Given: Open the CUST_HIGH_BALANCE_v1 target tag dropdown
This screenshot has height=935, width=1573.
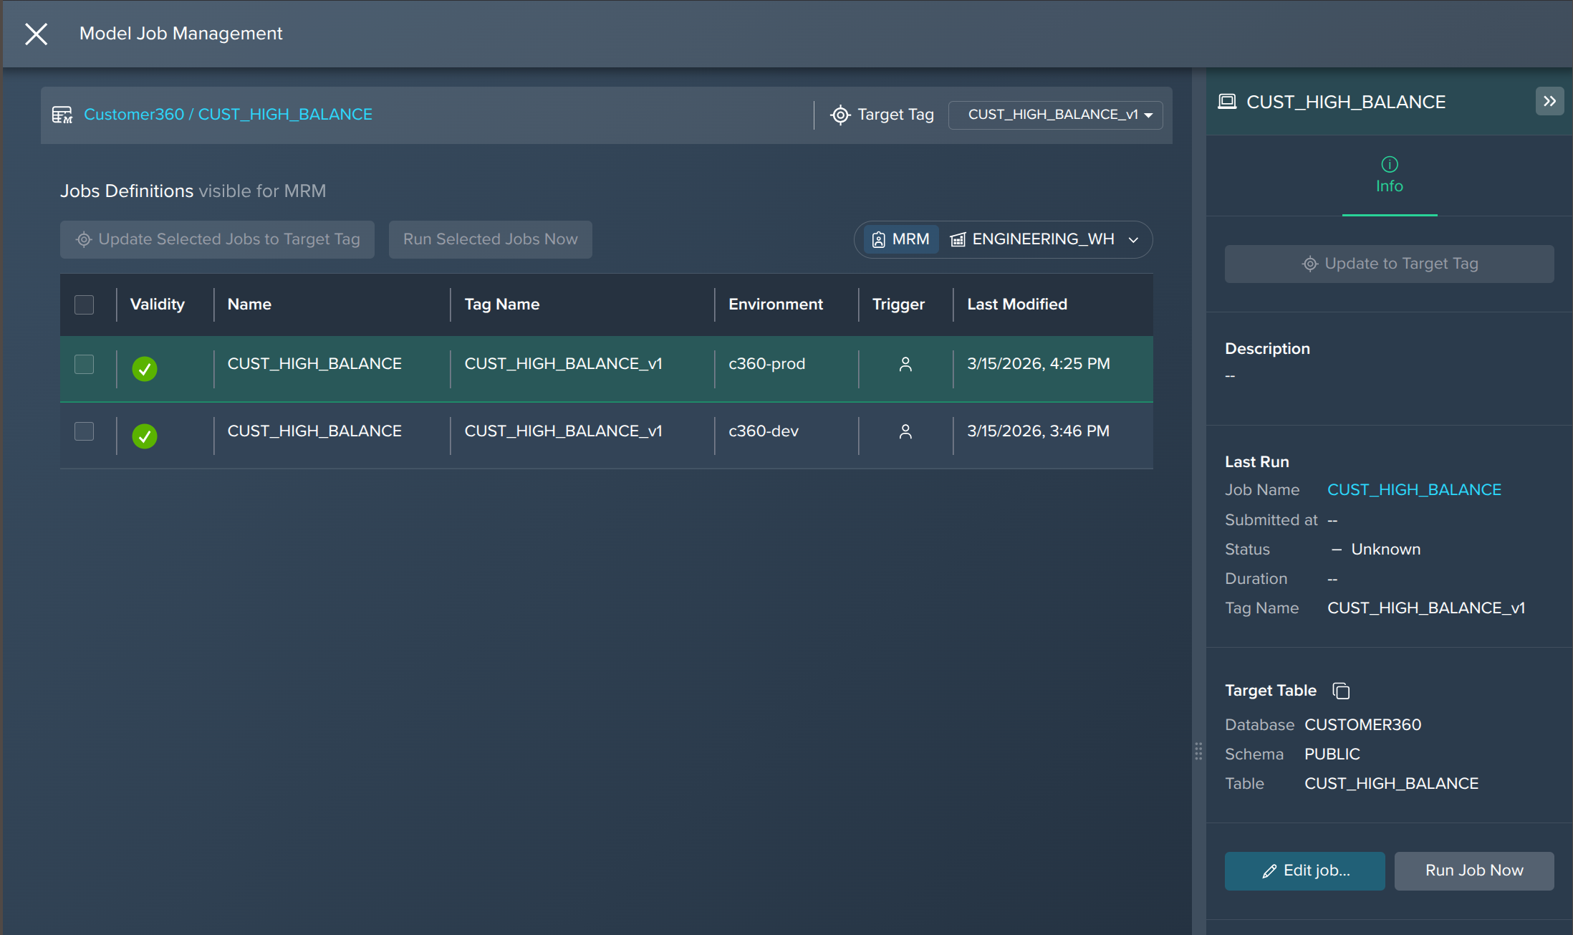Looking at the screenshot, I should tap(1055, 115).
